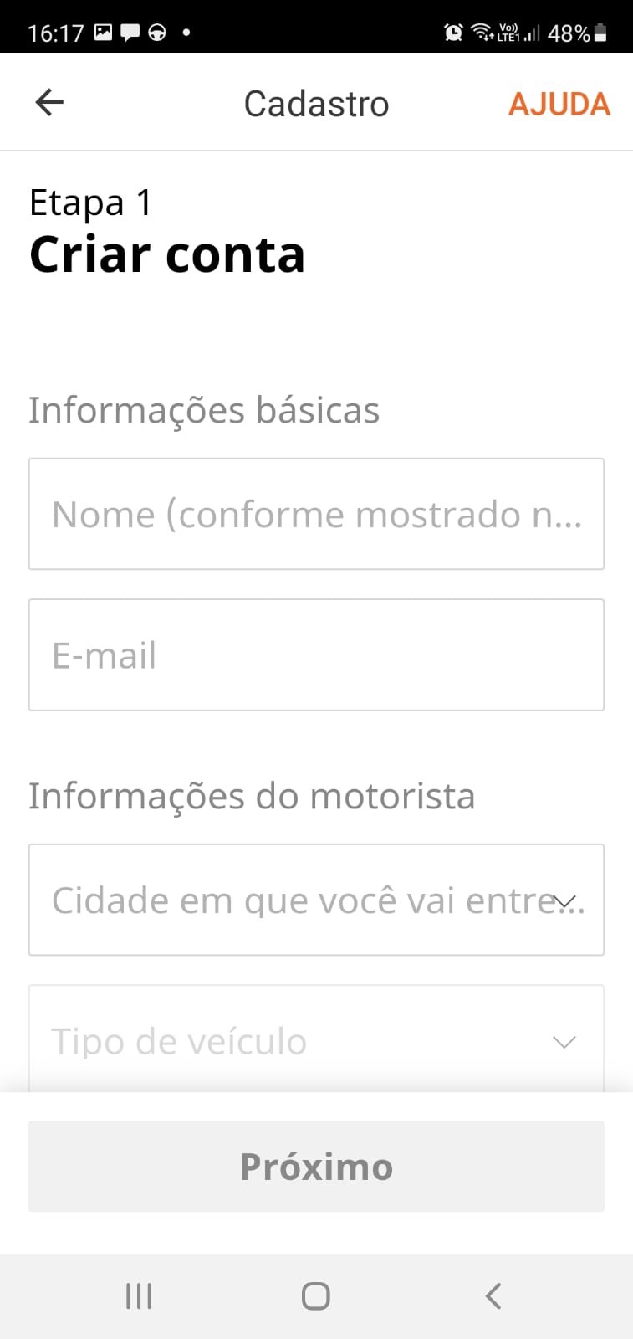Tap the Próximo button

(316, 1167)
